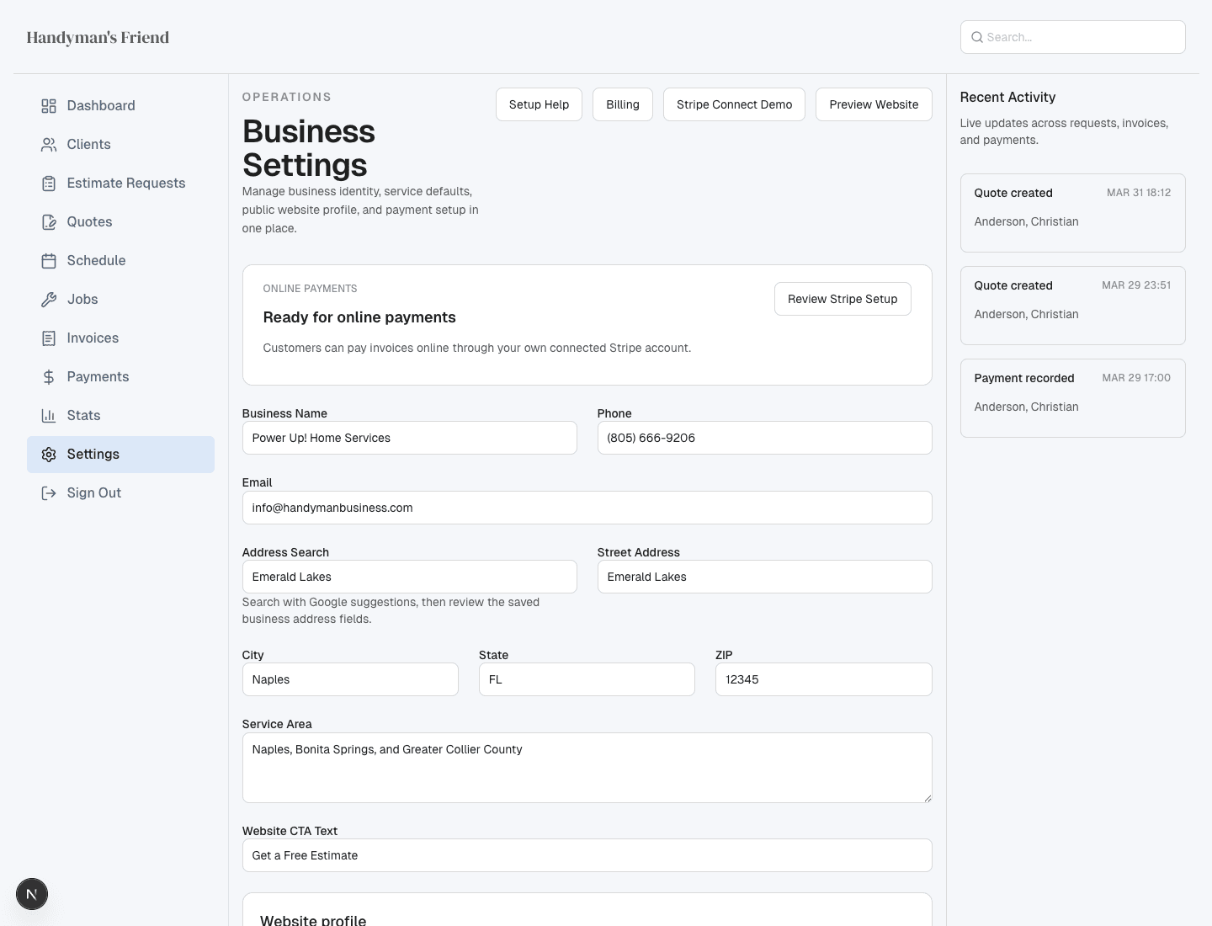Click the Street Address field
The image size is (1212, 926).
click(x=765, y=577)
